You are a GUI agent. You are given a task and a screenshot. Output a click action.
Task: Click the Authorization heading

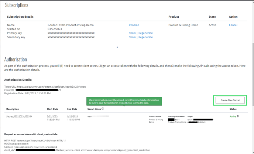(16, 59)
